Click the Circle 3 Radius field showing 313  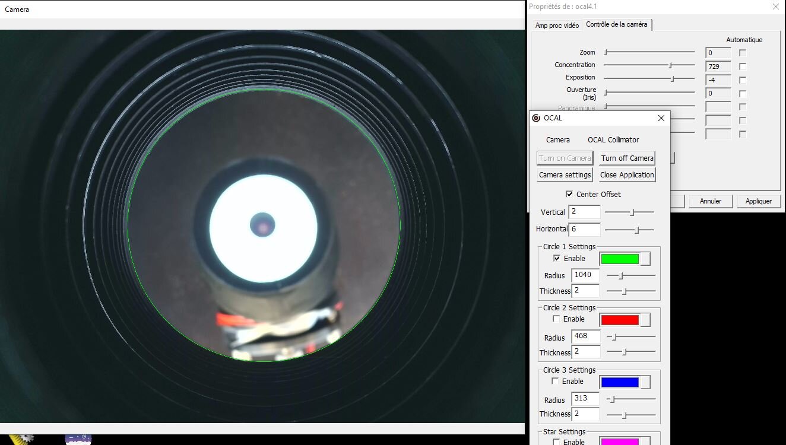point(585,399)
